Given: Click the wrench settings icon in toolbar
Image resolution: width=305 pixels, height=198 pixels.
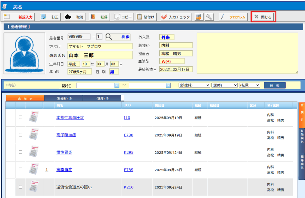Looking at the screenshot, I should (209, 17).
